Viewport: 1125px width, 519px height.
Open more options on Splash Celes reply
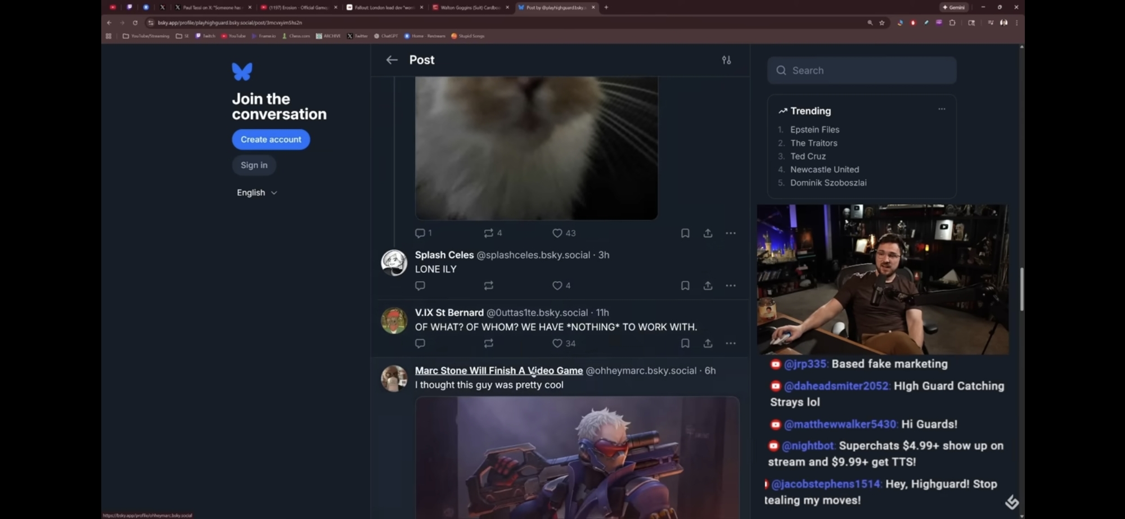click(730, 286)
